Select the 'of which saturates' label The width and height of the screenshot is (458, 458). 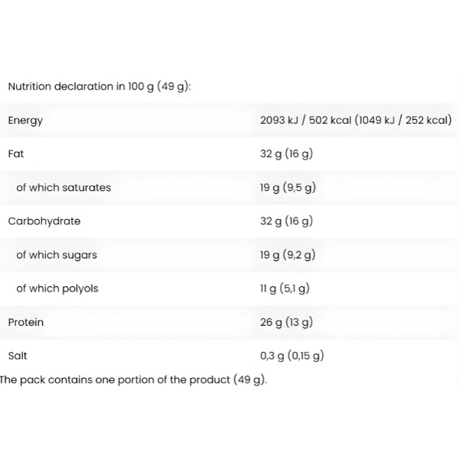point(63,187)
